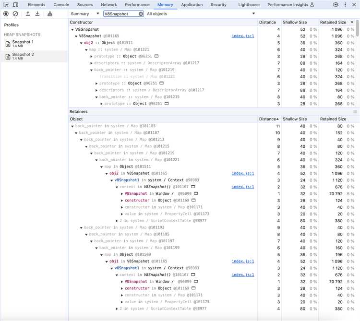Viewport: 360px width, 321px height.
Task: Open the DevTools three-dot menu
Action: coord(345,5)
